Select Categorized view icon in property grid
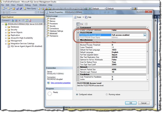The height and width of the screenshot is (113, 163). 78,24
